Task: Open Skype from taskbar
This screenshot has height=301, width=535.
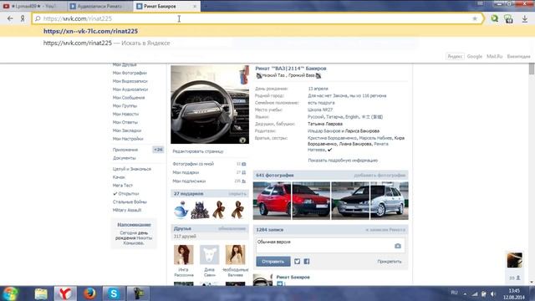Action: click(x=114, y=293)
